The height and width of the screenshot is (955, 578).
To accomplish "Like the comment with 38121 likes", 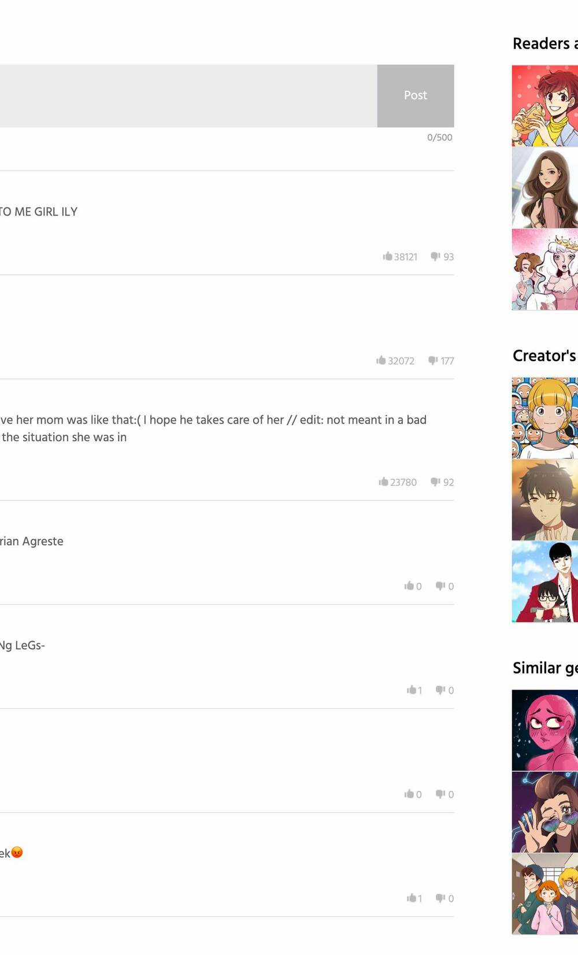I will click(400, 257).
